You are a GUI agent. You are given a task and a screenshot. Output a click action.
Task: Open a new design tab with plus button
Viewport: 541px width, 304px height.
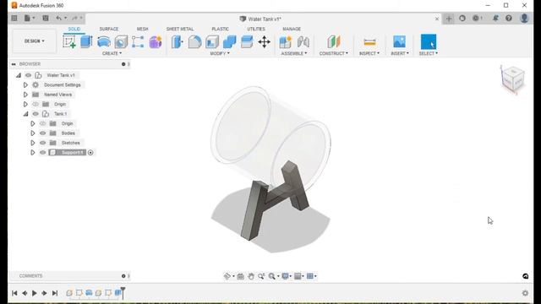pyautogui.click(x=449, y=19)
